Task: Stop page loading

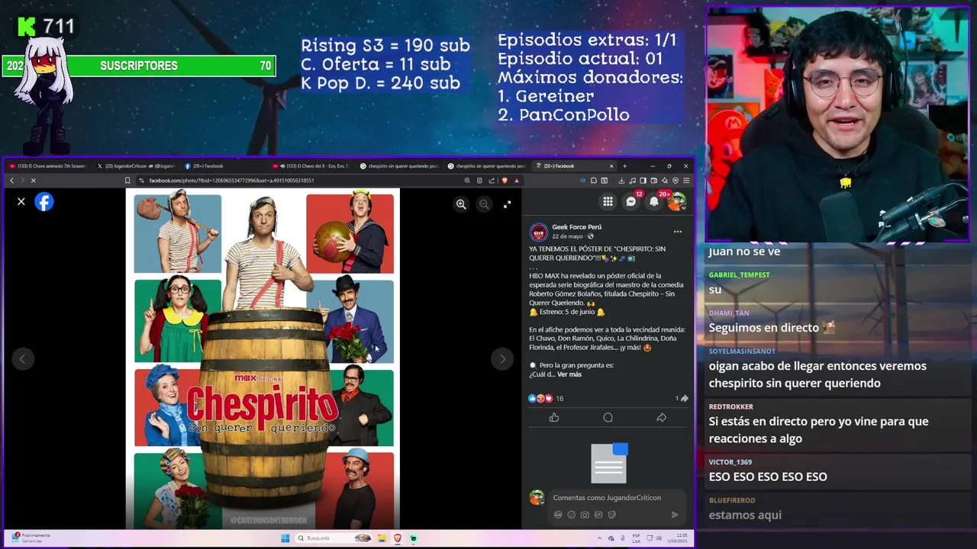Action: pos(34,181)
